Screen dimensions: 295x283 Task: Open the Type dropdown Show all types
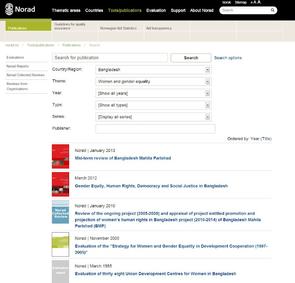153,105
